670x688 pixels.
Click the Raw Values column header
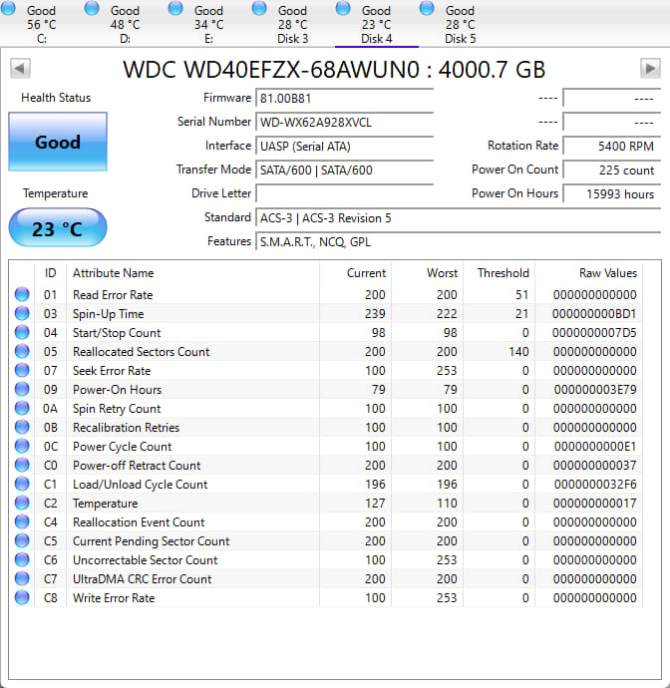[x=589, y=273]
